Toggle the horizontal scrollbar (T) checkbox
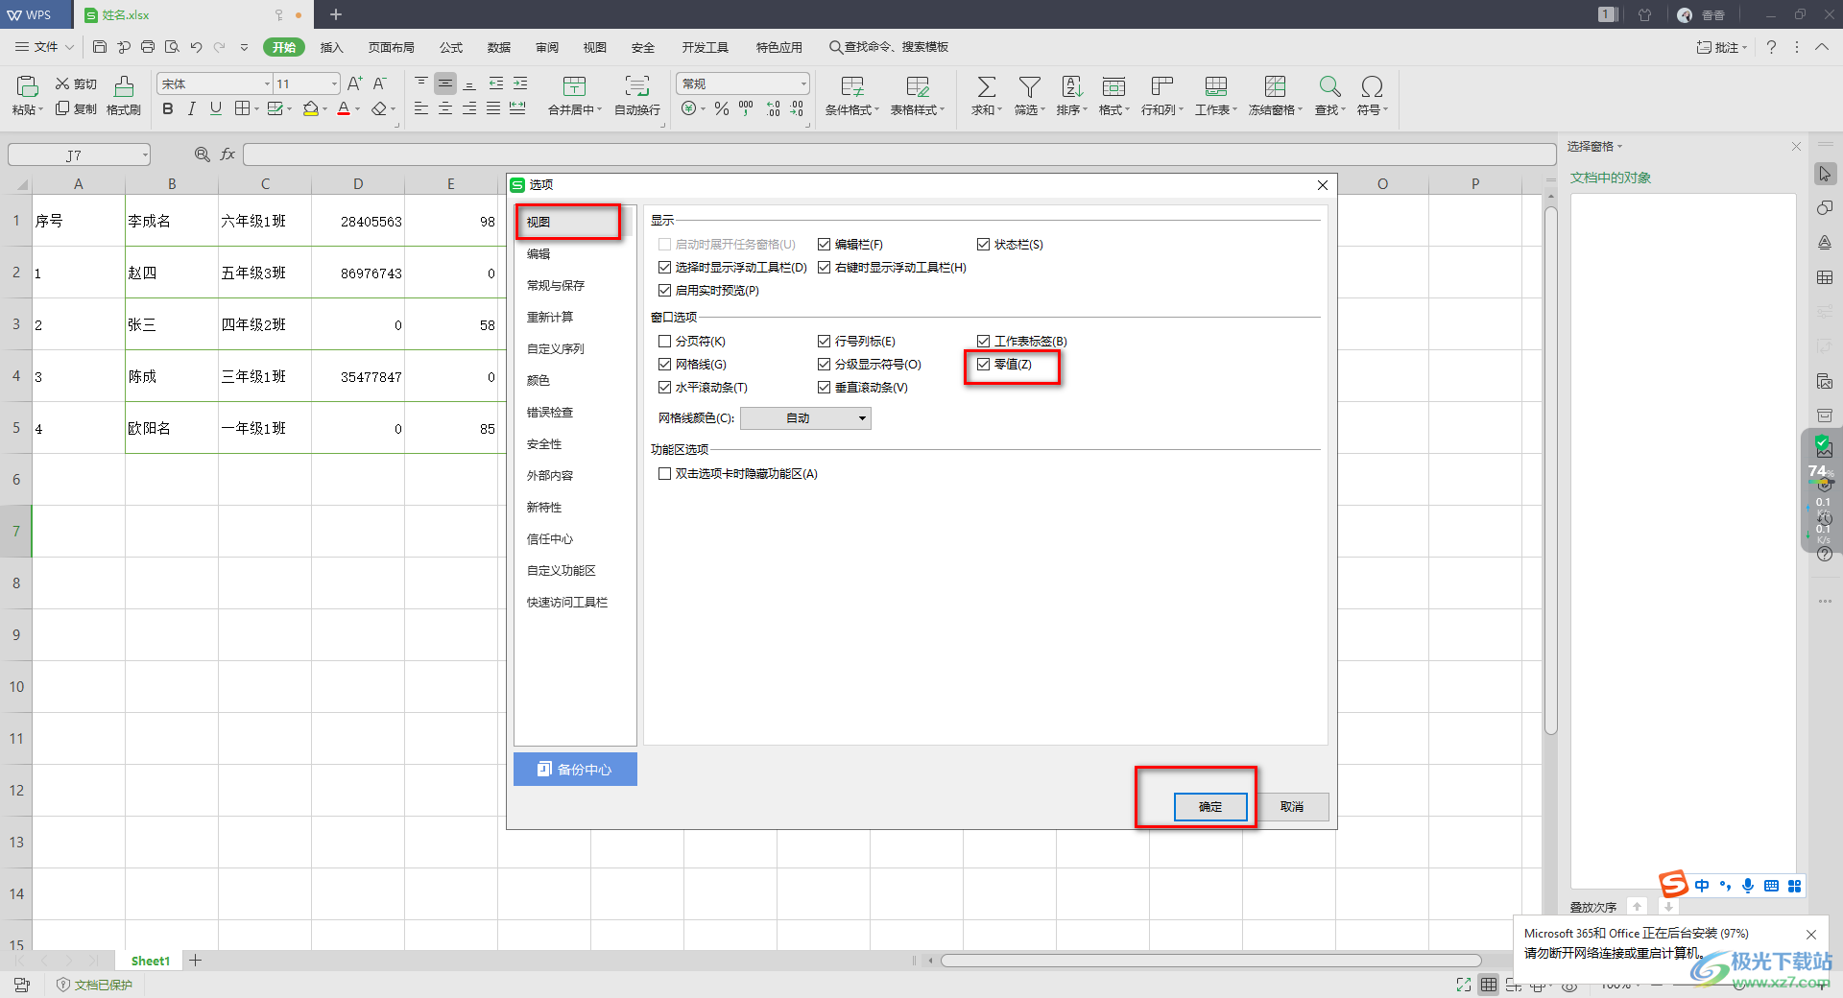The height and width of the screenshot is (998, 1843). tap(664, 388)
